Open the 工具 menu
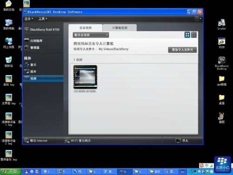Image resolution: width=233 pixels, height=175 pixels. coord(43,19)
